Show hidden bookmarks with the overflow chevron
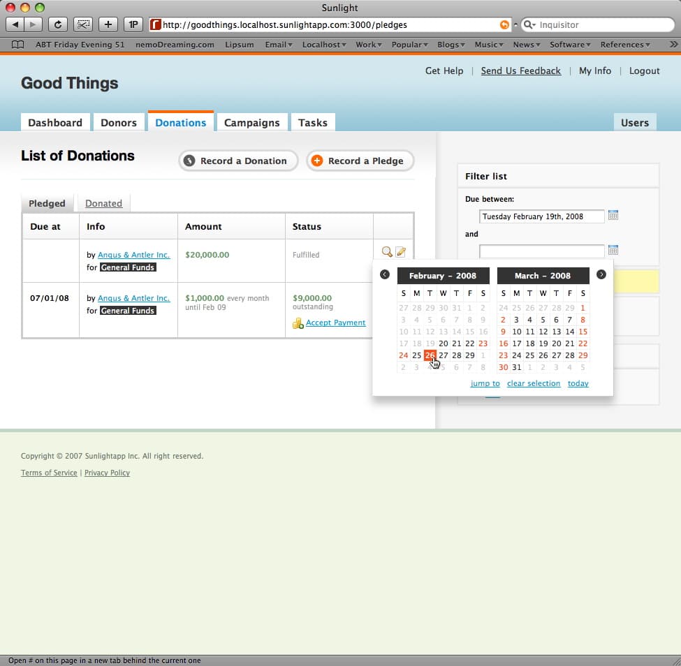This screenshot has height=666, width=681. click(673, 45)
